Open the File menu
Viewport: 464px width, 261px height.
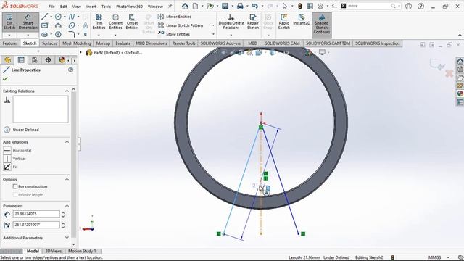pos(51,7)
